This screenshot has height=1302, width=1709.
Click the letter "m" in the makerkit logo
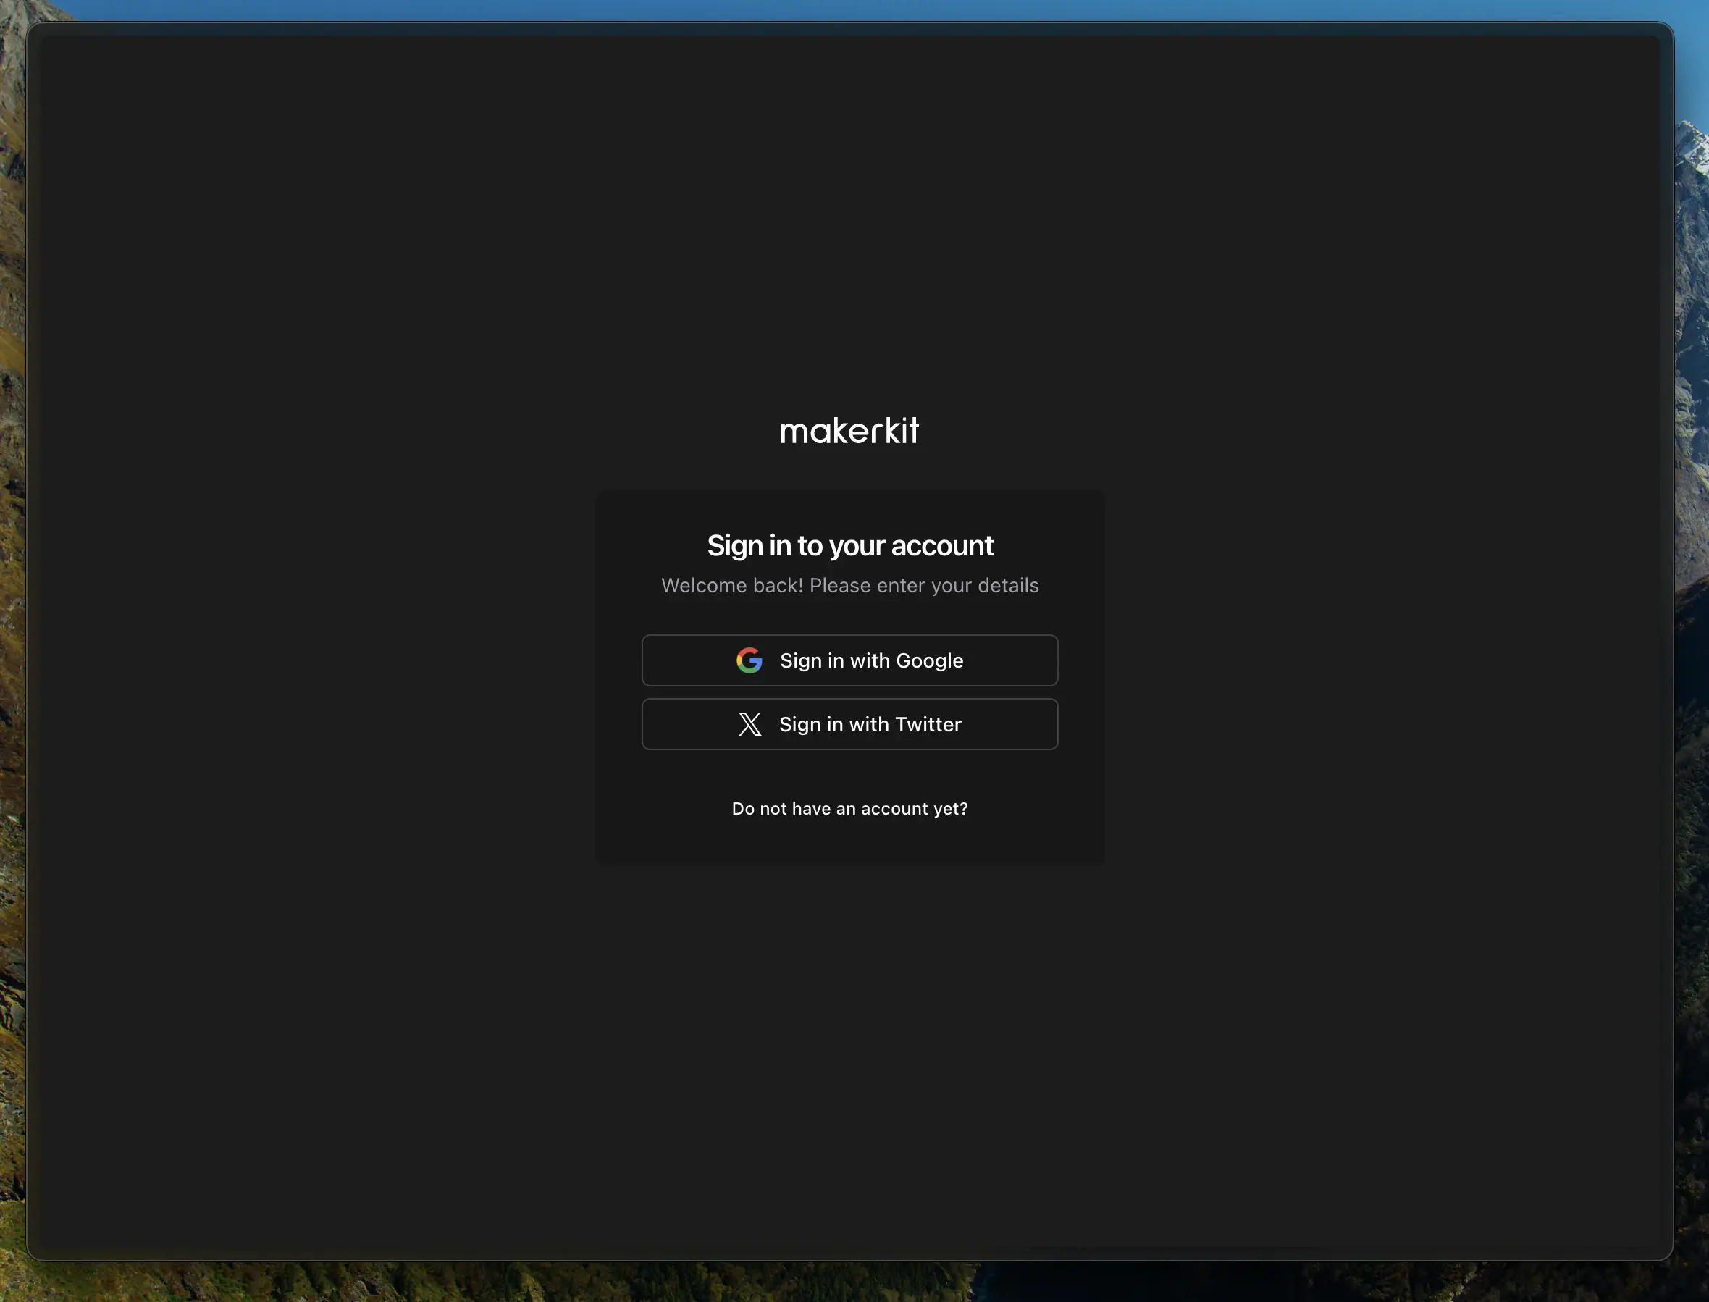pos(794,433)
